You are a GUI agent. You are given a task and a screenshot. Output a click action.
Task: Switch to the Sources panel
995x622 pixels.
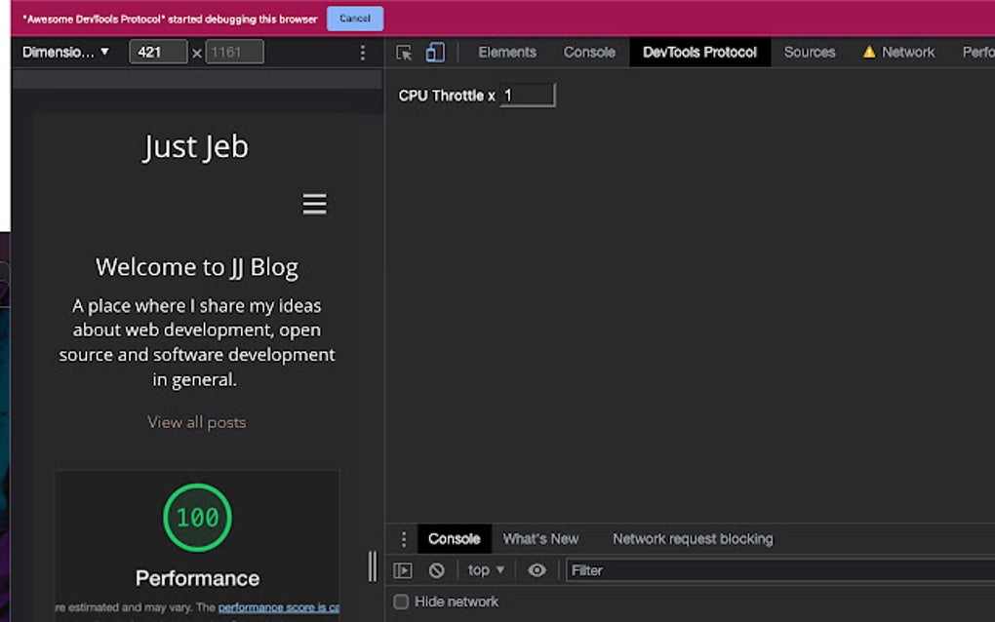pyautogui.click(x=810, y=52)
